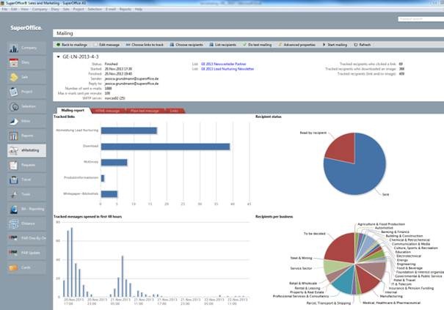Open the View menu
Viewport: 444px width, 310px height.
25,9
